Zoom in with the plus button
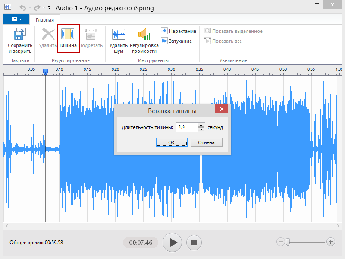Image resolution: width=345 pixels, height=259 pixels. pyautogui.click(x=330, y=242)
